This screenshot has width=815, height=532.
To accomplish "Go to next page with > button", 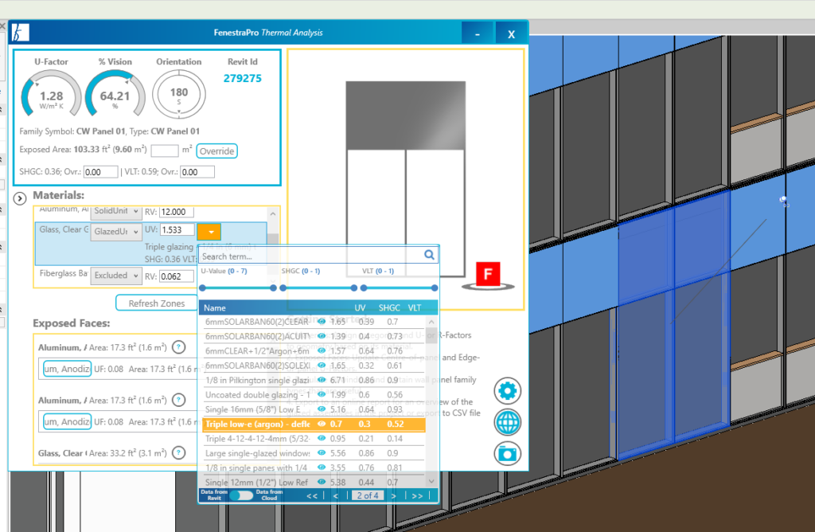I will point(393,495).
